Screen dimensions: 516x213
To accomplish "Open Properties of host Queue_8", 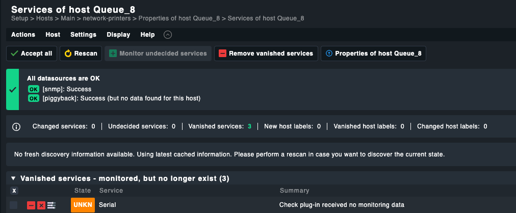I will coord(373,54).
